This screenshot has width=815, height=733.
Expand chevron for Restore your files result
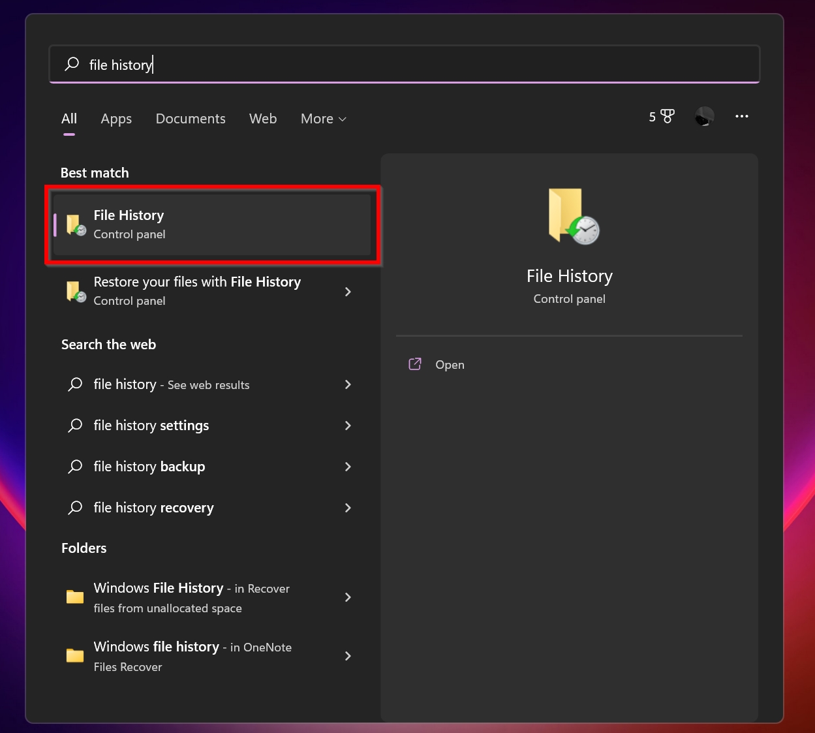click(348, 292)
